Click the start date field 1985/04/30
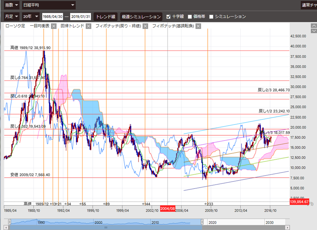The image size is (317, 230). (53, 17)
